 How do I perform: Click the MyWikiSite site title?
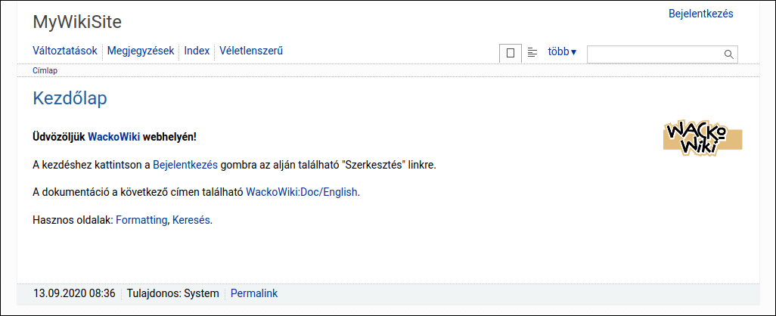tap(77, 22)
